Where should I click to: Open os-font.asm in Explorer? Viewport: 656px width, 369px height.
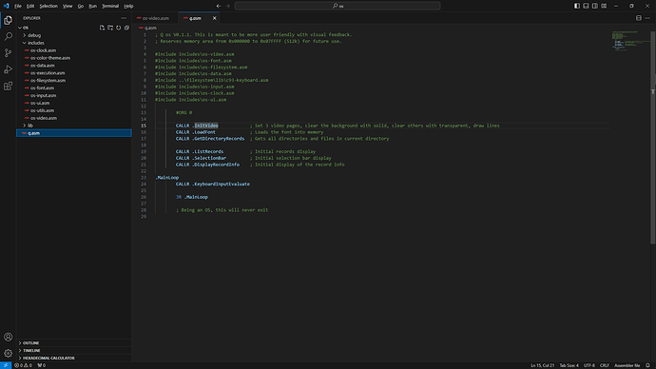point(74,87)
